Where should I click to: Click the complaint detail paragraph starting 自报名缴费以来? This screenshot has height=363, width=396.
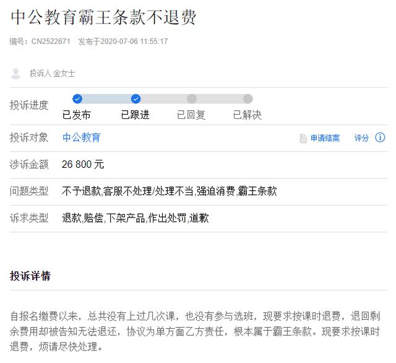(195, 331)
